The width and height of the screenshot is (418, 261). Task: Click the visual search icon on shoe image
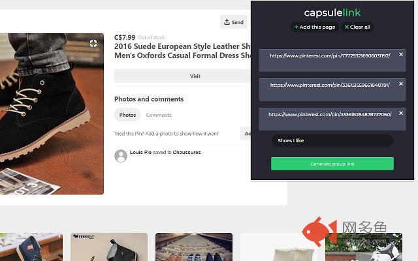coord(93,44)
